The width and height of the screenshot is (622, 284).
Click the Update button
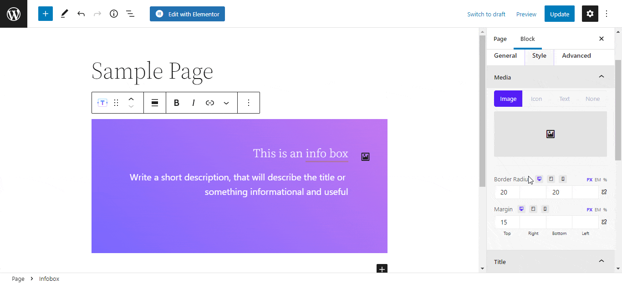(x=560, y=14)
